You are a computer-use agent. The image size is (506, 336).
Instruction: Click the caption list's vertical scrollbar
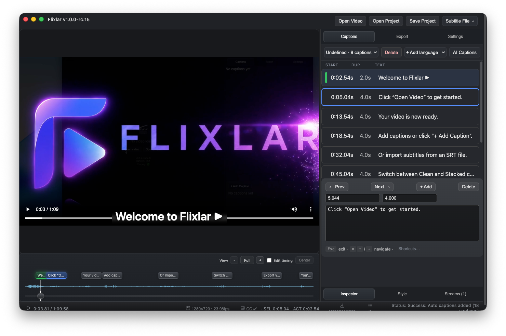[481, 102]
